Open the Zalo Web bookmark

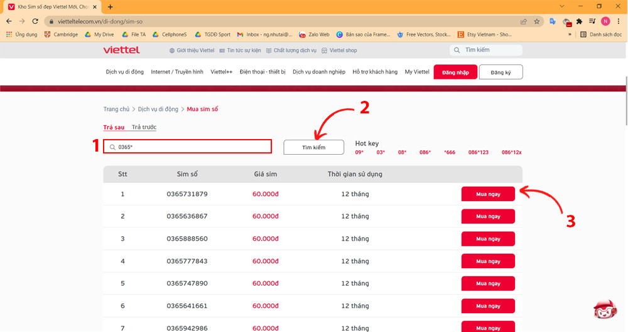click(x=315, y=34)
